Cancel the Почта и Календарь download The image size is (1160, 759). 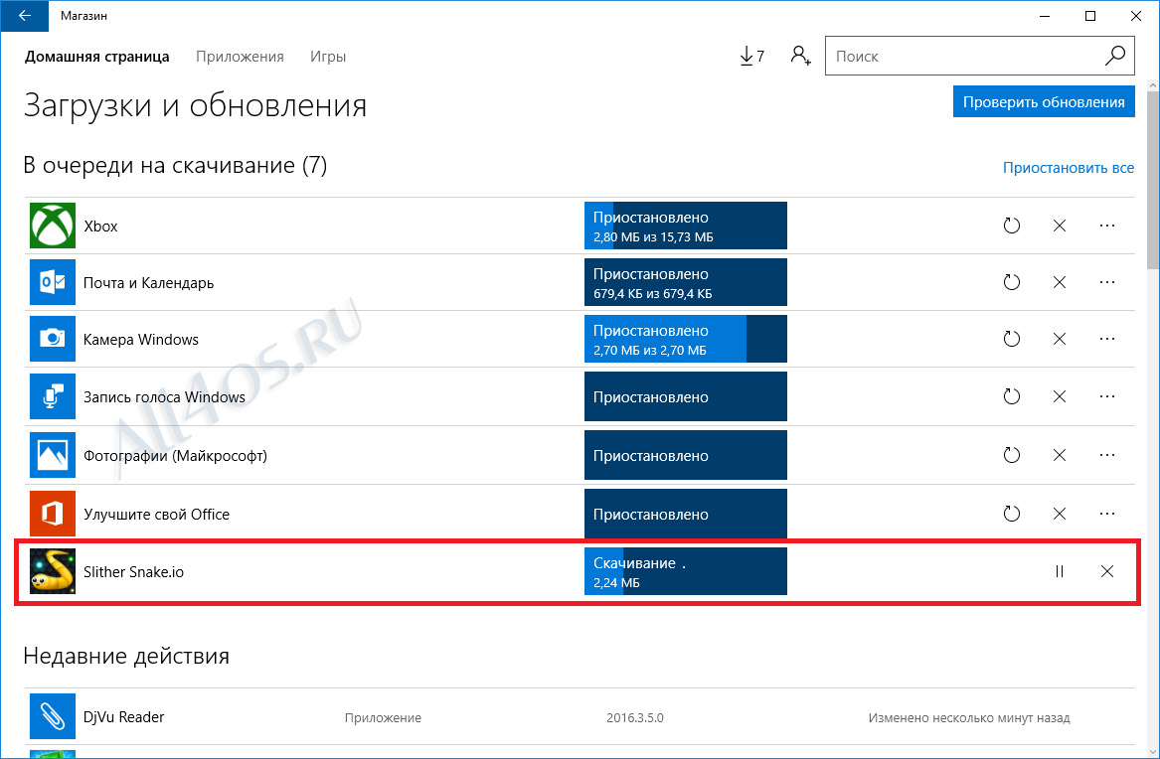(x=1060, y=282)
